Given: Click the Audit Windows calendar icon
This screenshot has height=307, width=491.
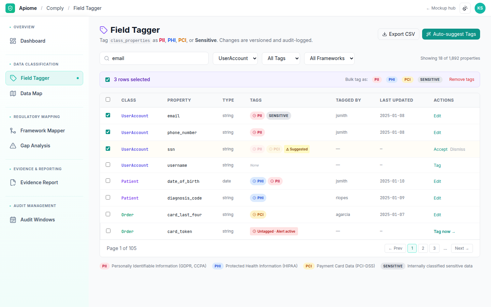Looking at the screenshot, I should pos(13,220).
